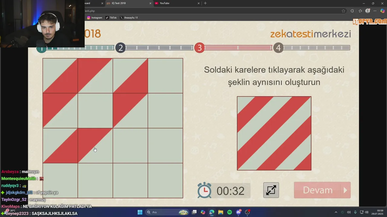Toggle the top-right empty puzzle square
The height and width of the screenshot is (217, 387).
pos(165,76)
